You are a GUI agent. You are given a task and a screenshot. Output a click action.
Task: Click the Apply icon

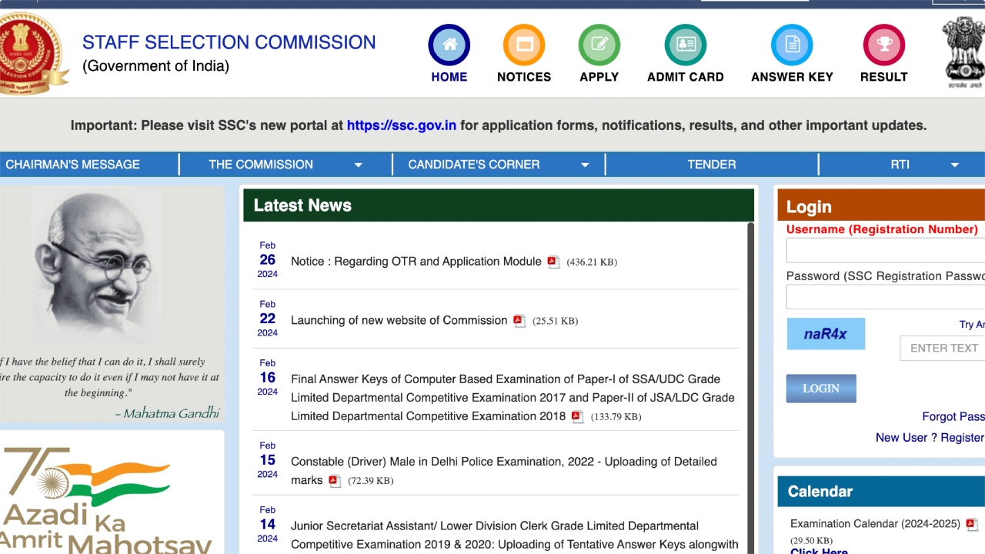click(599, 46)
